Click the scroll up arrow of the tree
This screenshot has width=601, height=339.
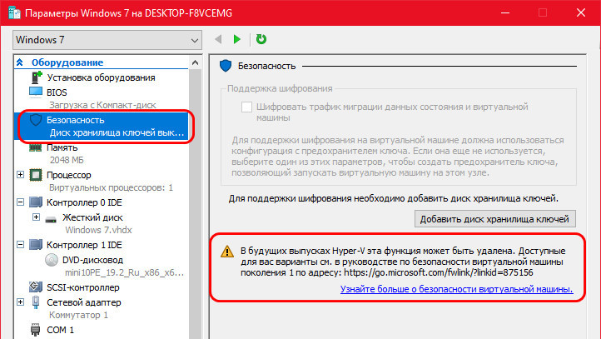195,62
